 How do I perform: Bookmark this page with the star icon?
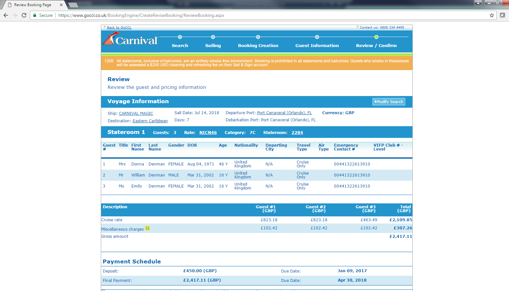[x=492, y=15]
